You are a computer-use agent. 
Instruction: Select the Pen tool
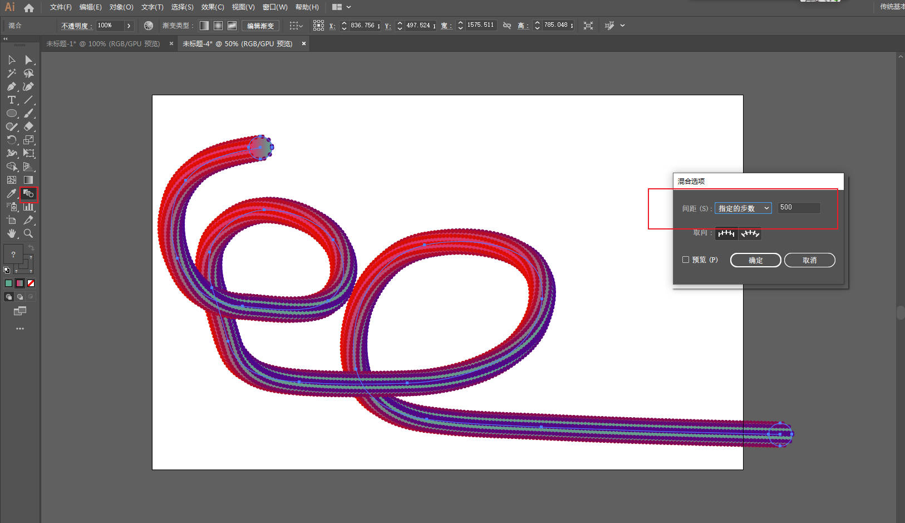pos(11,87)
